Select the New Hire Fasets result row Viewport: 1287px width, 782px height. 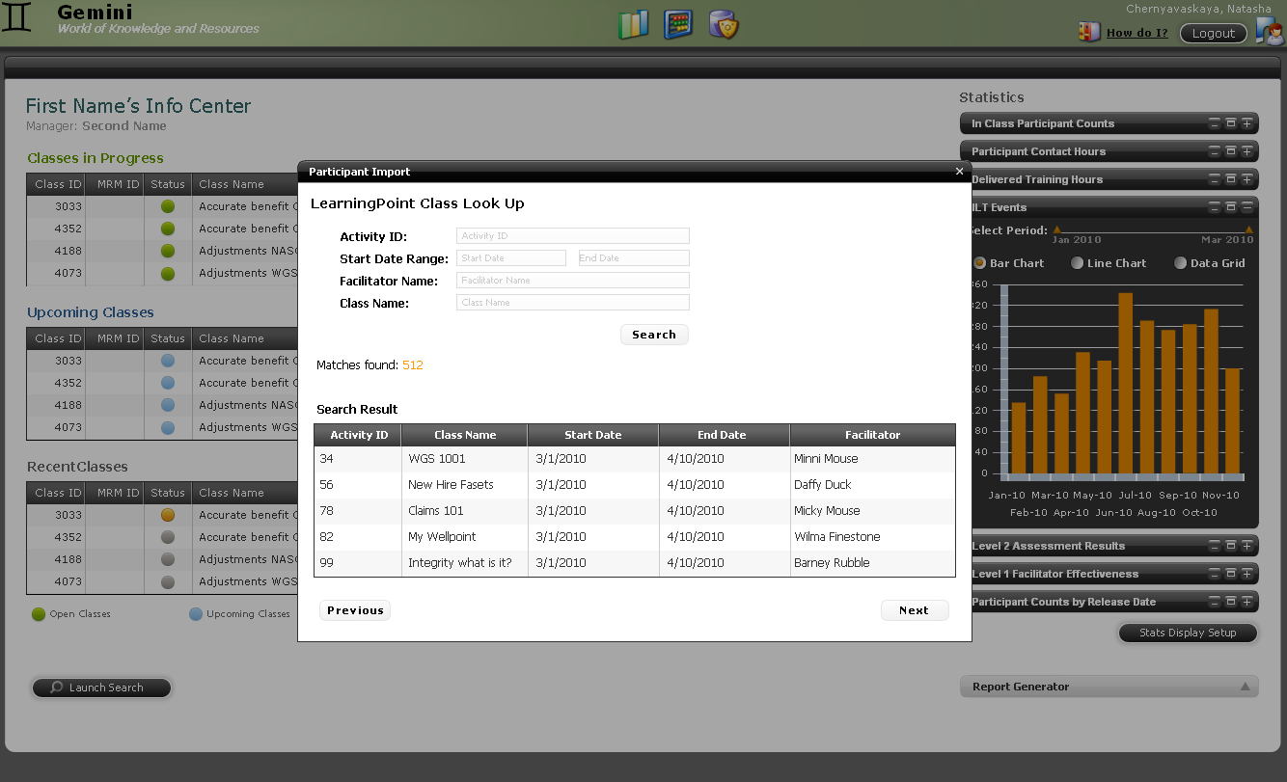click(635, 485)
